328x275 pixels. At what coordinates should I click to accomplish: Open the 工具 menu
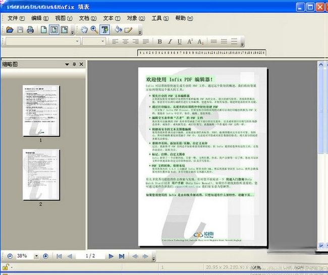[x=160, y=18]
